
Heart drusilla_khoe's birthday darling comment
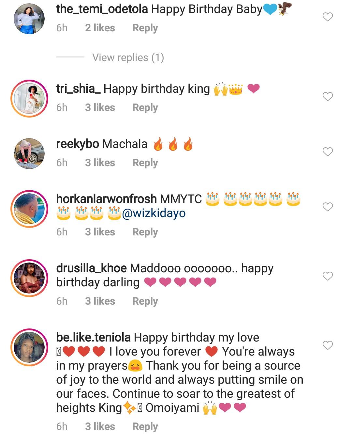[328, 276]
